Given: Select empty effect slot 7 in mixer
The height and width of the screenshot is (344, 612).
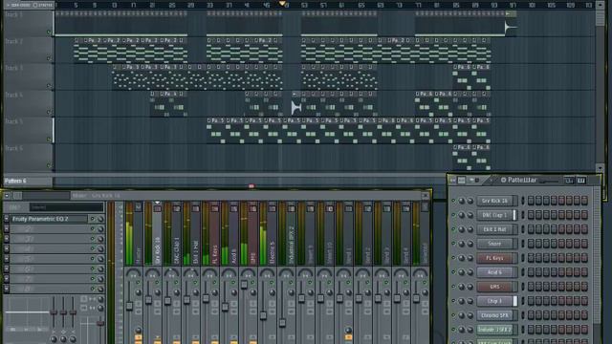Looking at the screenshot, I should coord(49,279).
